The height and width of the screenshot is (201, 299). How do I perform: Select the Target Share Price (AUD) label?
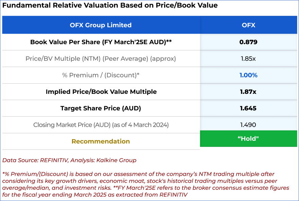point(101,108)
